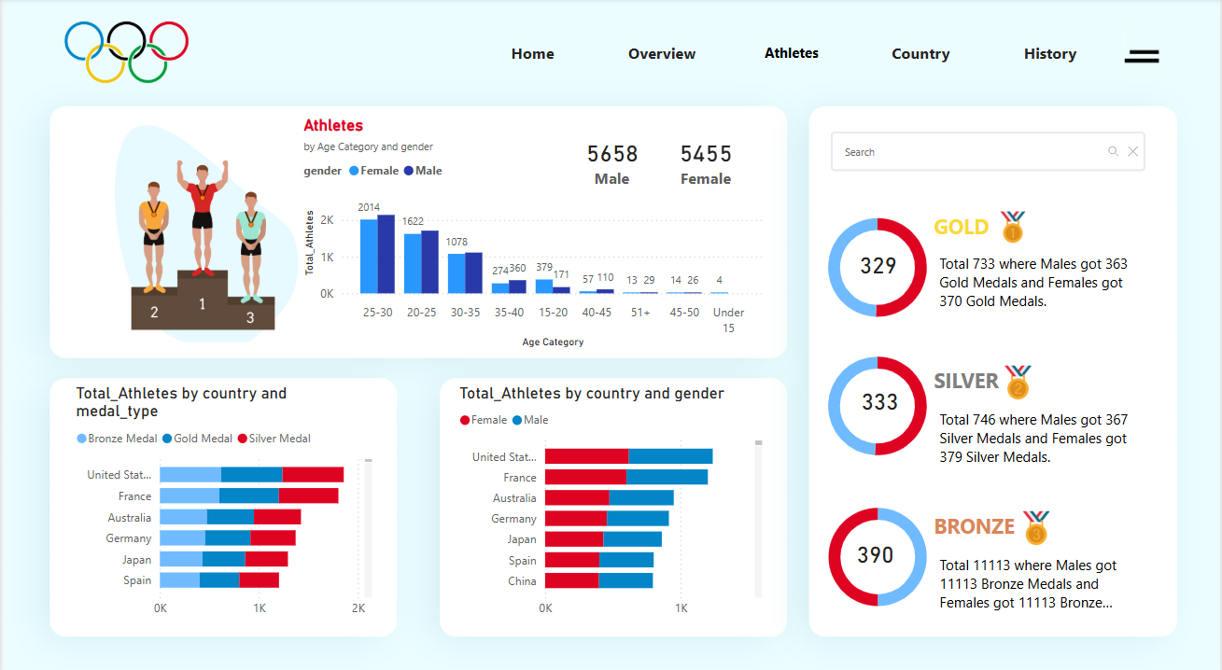This screenshot has width=1222, height=670.
Task: Go to the Country page
Action: click(920, 53)
